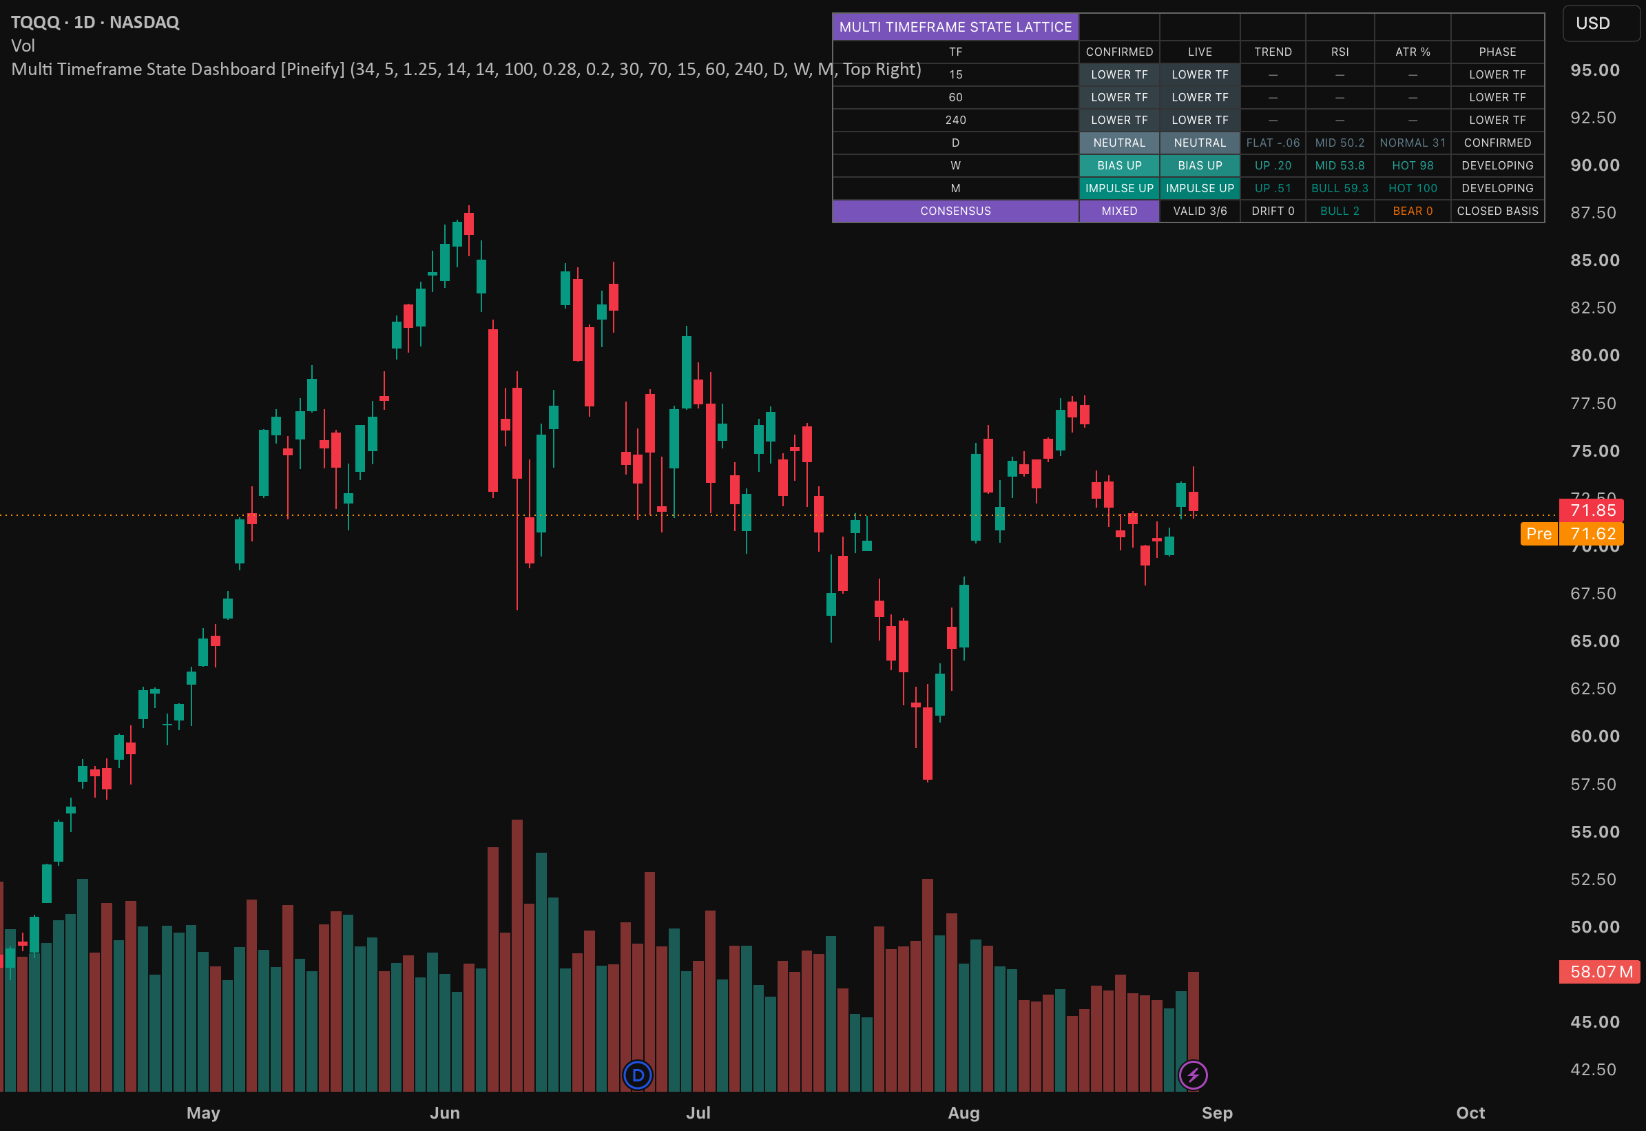The height and width of the screenshot is (1131, 1646).
Task: Click the NEUTRAL confirmed cell for D row
Action: (1119, 143)
